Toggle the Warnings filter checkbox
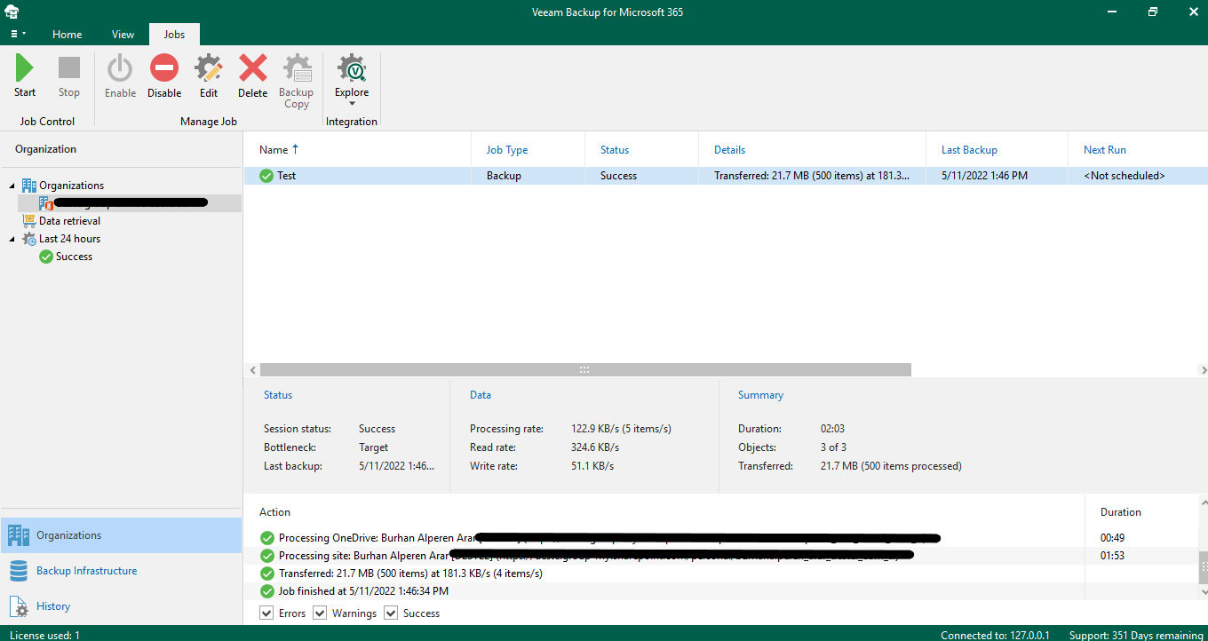Screen dimensions: 1208x641 click(320, 613)
